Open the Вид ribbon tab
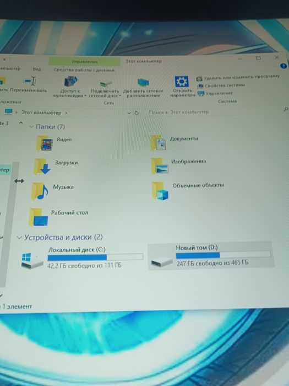Screen dimensions: 289x386 [37, 69]
